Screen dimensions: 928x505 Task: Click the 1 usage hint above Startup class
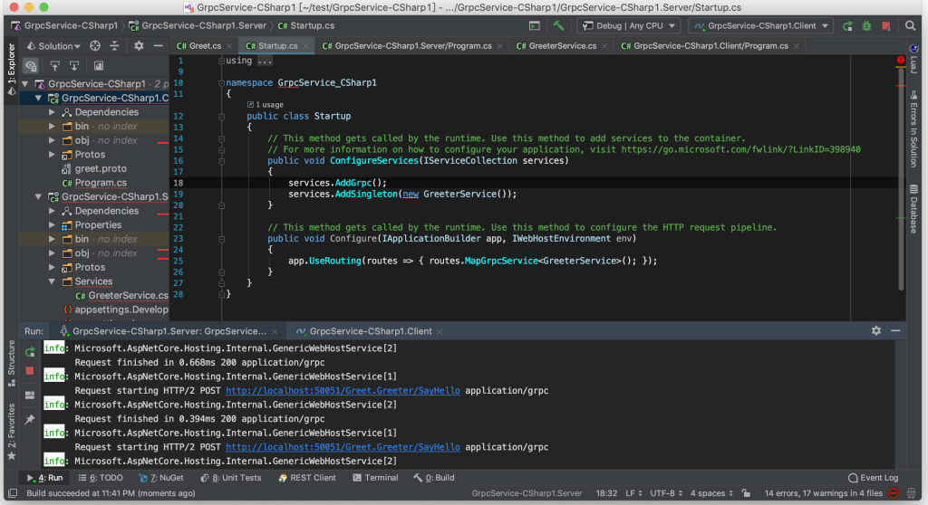[266, 105]
